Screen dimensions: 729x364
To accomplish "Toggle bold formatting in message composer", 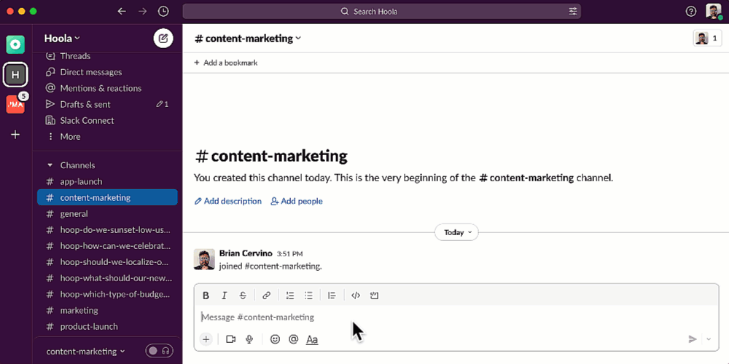I will point(206,296).
